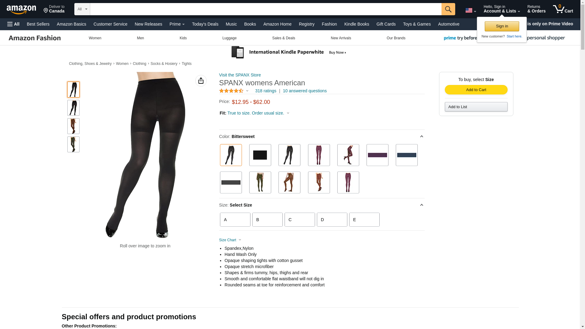The height and width of the screenshot is (329, 585).
Task: Click the star rating icons
Action: pos(231,91)
